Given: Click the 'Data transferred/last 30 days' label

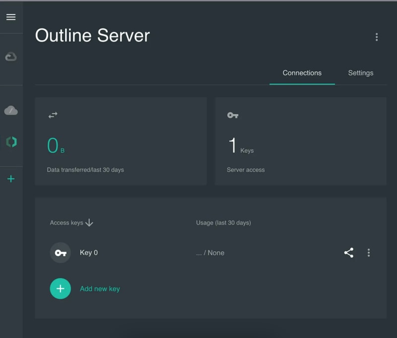Looking at the screenshot, I should point(85,169).
